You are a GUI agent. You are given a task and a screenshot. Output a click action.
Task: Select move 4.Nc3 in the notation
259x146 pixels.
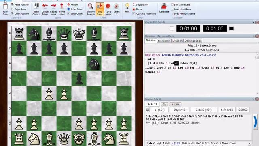[205, 68]
